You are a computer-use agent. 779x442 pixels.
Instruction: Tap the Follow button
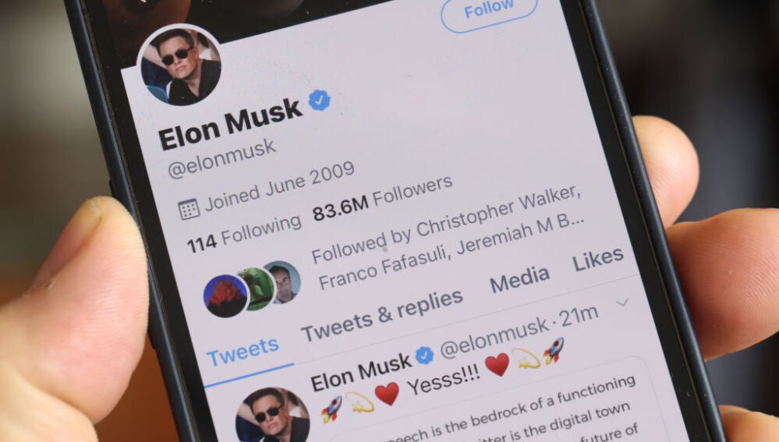pyautogui.click(x=489, y=11)
